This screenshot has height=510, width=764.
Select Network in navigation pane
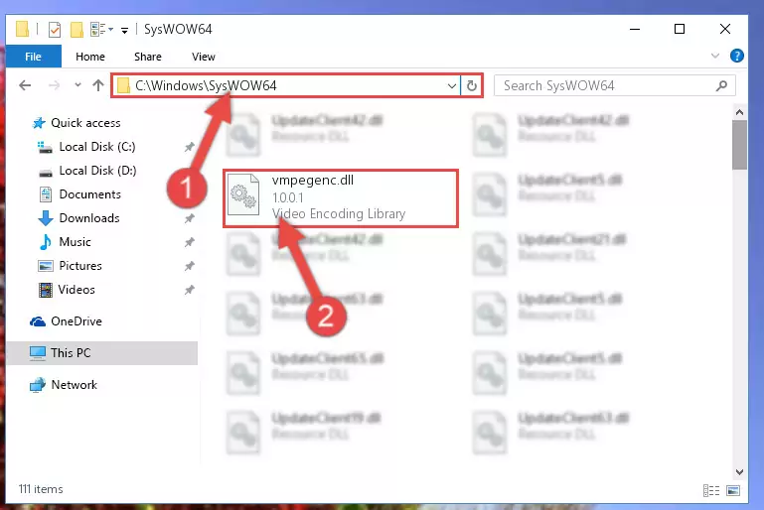pos(75,384)
